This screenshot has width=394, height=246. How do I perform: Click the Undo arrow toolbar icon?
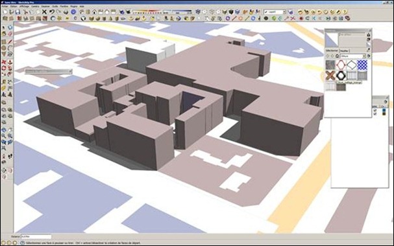52,12
